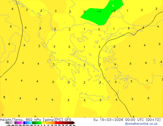Image resolution: width=163 pixels, height=126 pixels.
Task: Click the weatheronline.co.uk copyright link
Action: coord(141,124)
